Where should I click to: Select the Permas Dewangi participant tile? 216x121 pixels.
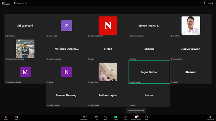coord(66,95)
